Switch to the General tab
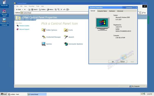 pos(93,11)
